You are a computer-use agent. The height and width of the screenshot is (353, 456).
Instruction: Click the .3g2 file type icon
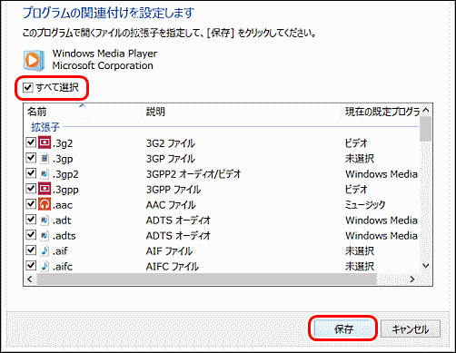[45, 142]
